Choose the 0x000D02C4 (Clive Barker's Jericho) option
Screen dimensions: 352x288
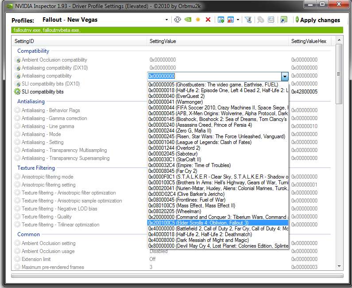[218, 194]
